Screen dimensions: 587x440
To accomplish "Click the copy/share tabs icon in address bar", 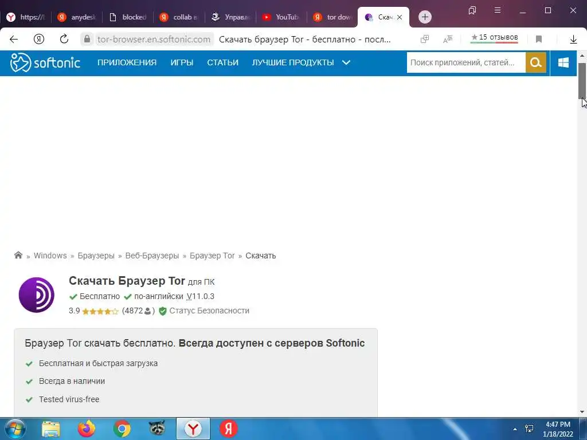I will point(425,40).
